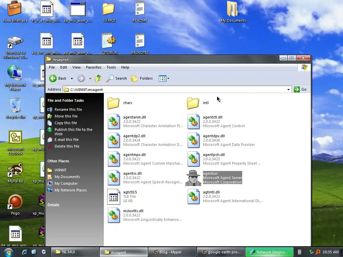The height and width of the screenshot is (257, 343).
Task: Click Copy this file task link
Action: pos(66,123)
